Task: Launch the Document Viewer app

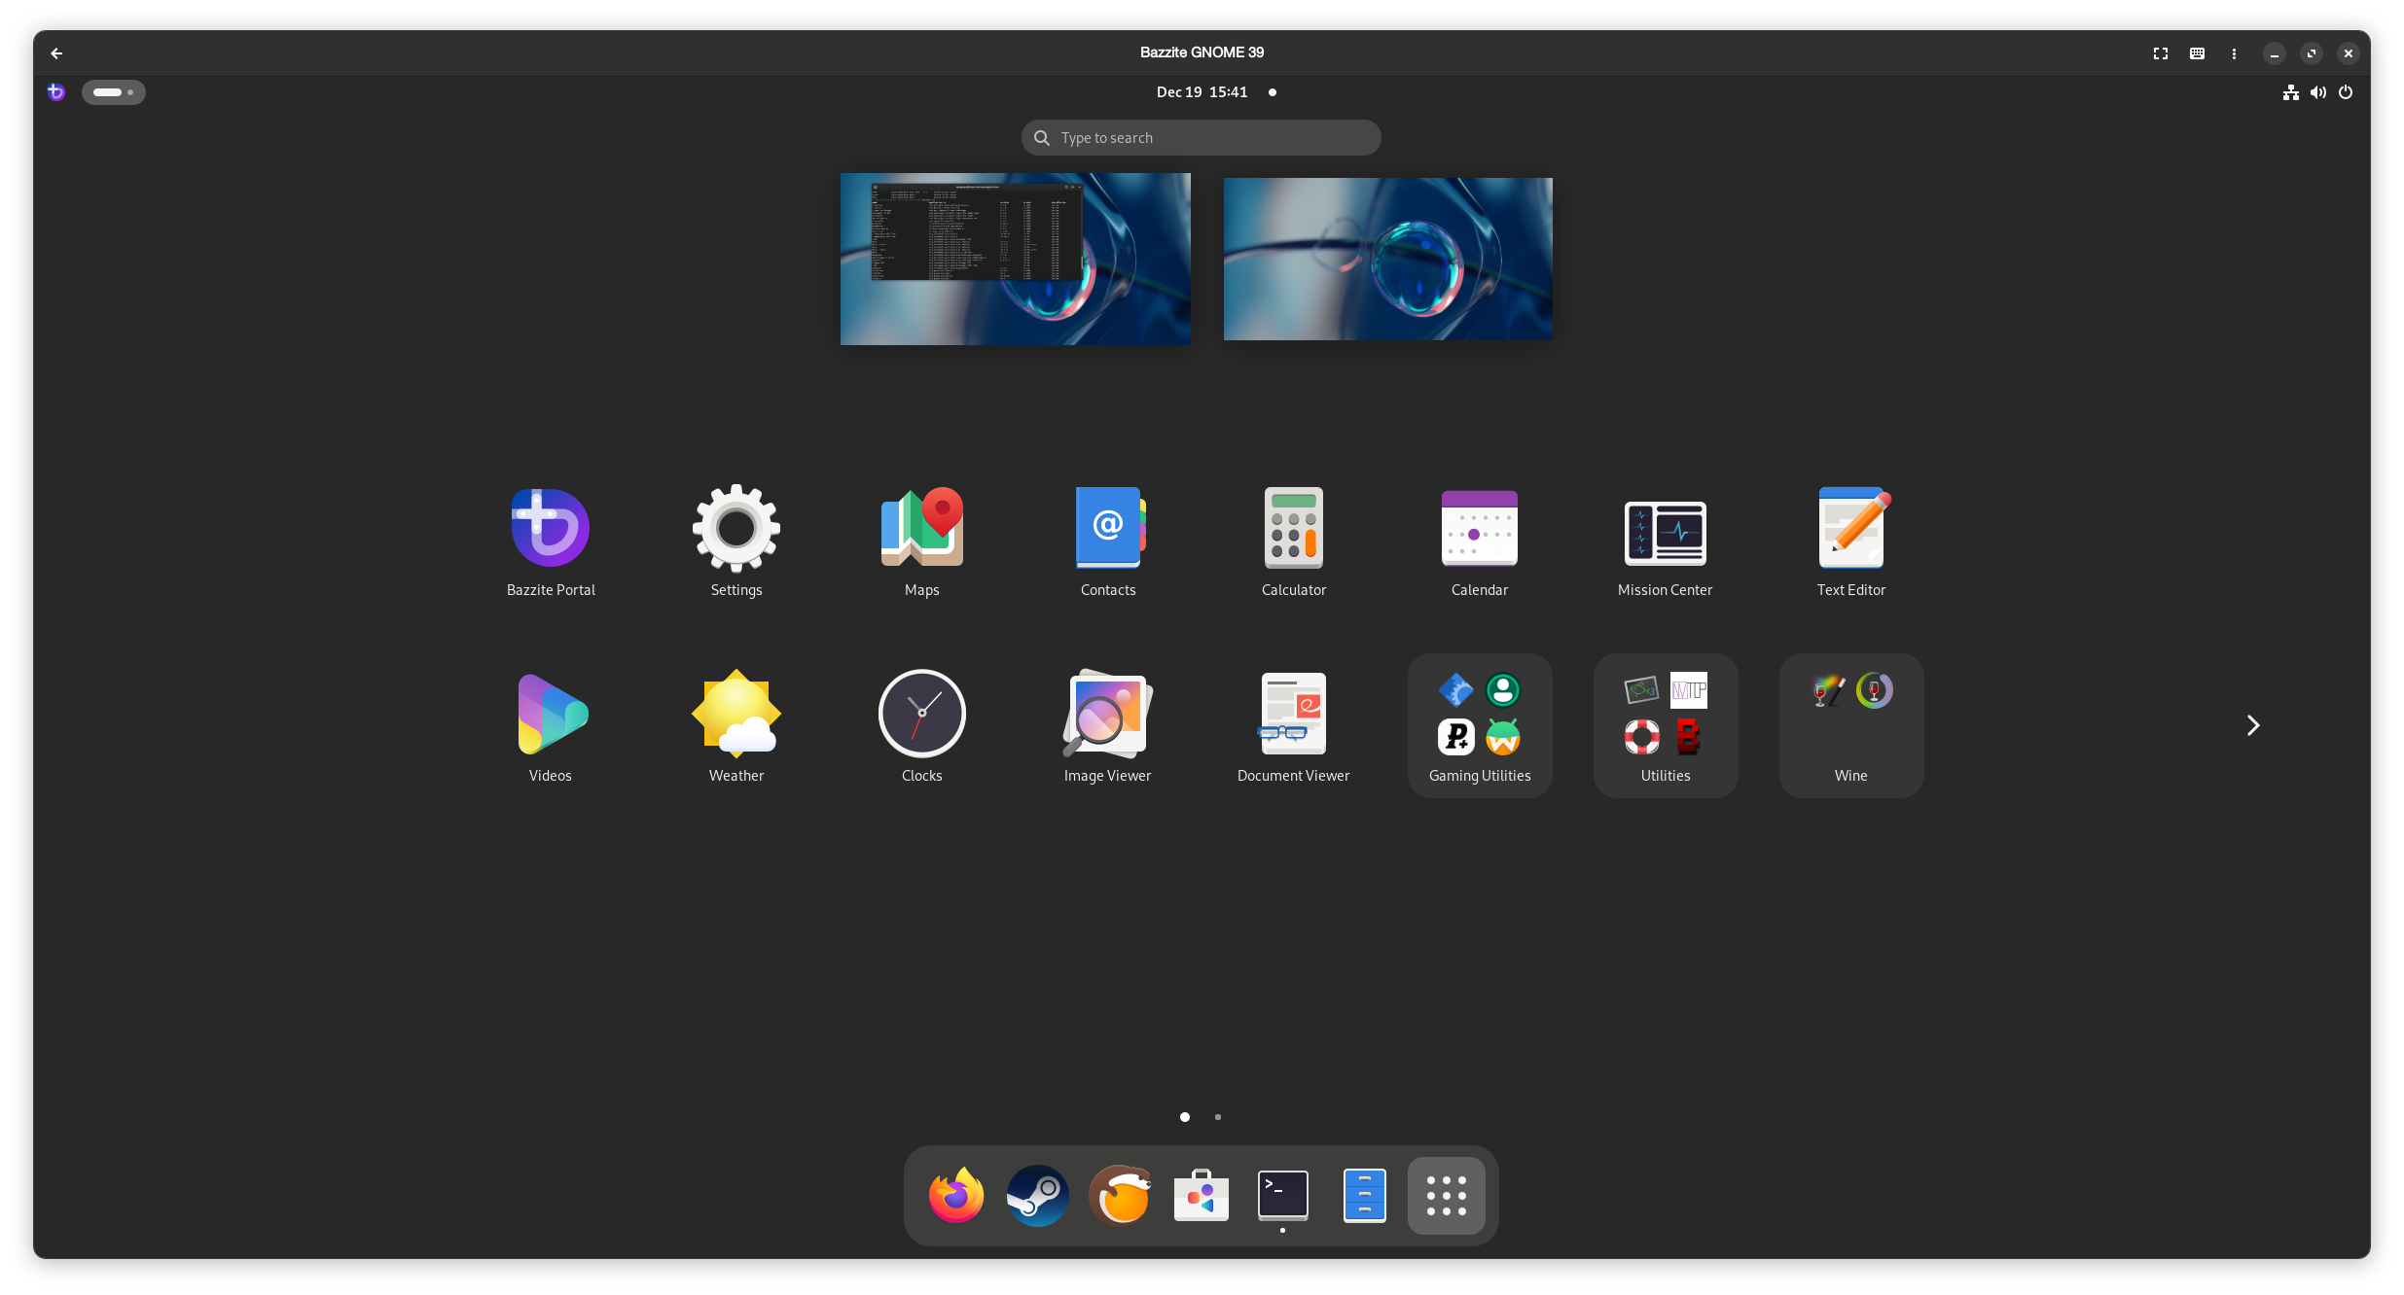Action: (x=1293, y=715)
